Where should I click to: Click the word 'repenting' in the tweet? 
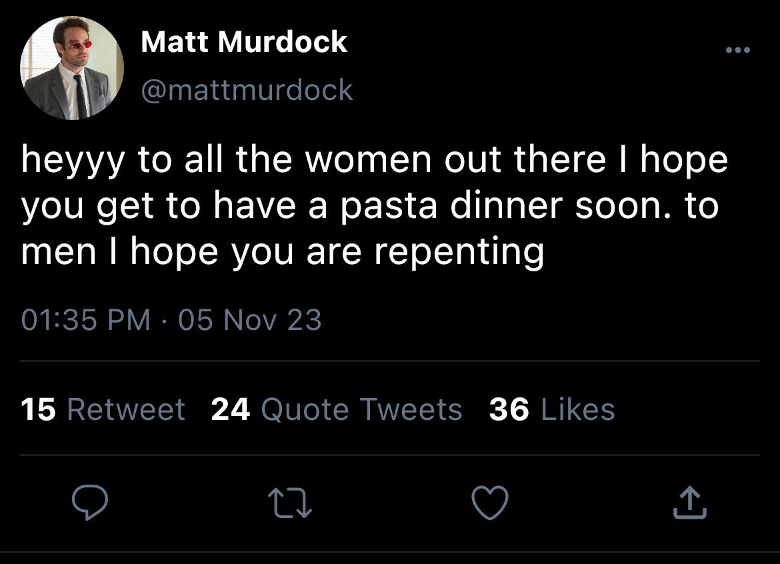tap(459, 253)
